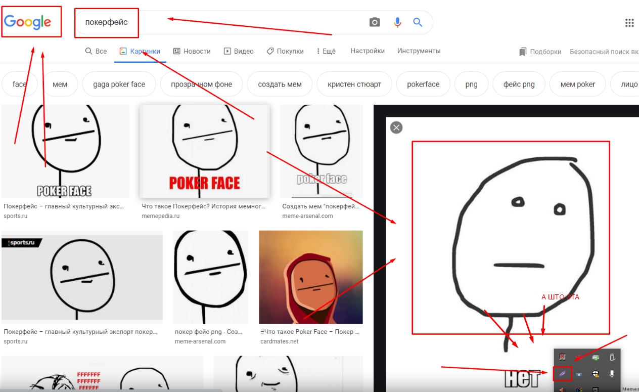This screenshot has height=392, width=639.
Task: Click the safely remove USB tray icon
Action: (612, 358)
